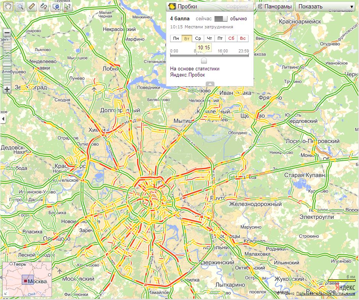Screen dimensions: 359x300
Task: Select the обычно (usual) label
Action: click(x=239, y=19)
